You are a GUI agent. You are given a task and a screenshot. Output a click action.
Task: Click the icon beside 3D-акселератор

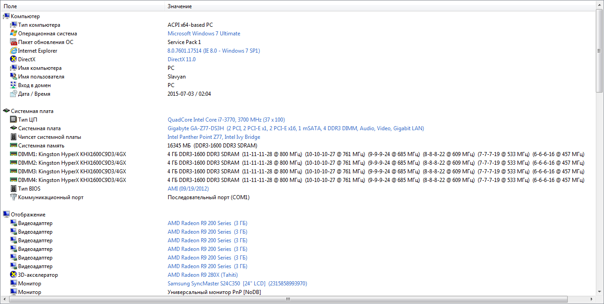click(x=14, y=275)
